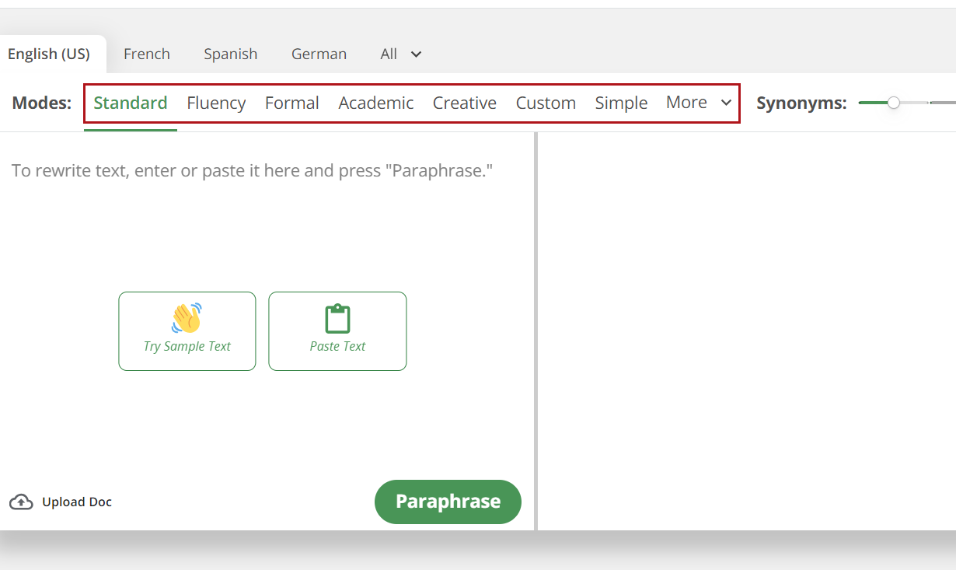
Task: Click into the text input area
Action: [x=264, y=226]
